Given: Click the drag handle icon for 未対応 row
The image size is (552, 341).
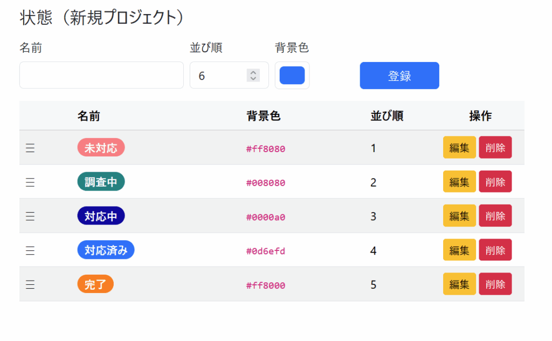Looking at the screenshot, I should (x=30, y=148).
